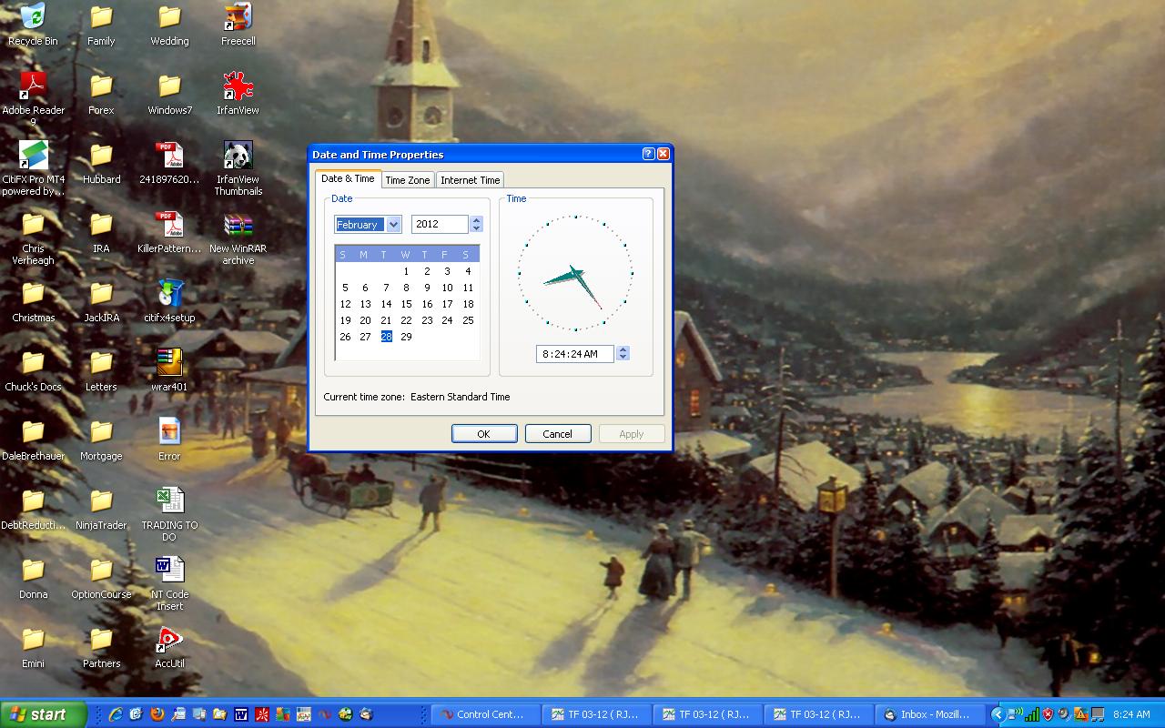Select CitiFX Pro MT4 desktop shortcut

point(33,168)
